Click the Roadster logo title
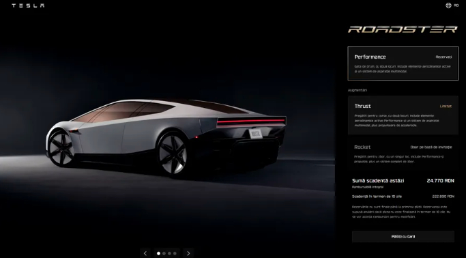466x258 pixels. (x=403, y=29)
